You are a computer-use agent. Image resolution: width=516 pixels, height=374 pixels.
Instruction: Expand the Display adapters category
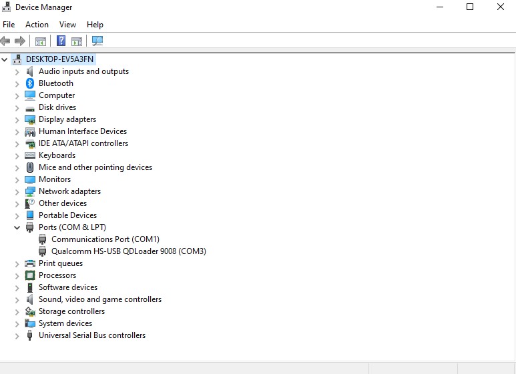tap(17, 119)
